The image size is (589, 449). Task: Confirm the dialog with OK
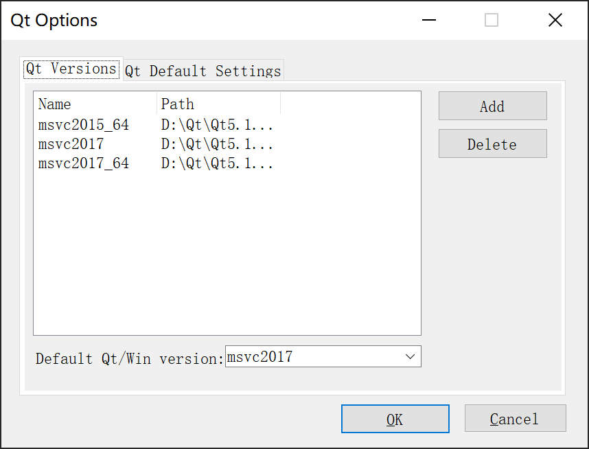(395, 419)
